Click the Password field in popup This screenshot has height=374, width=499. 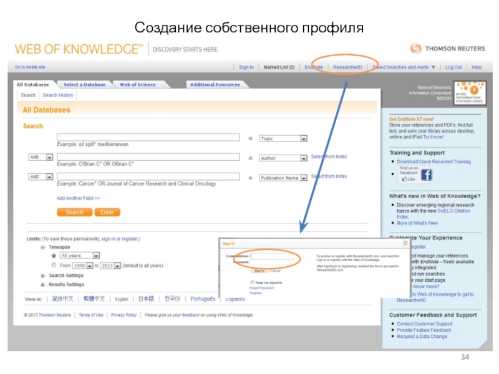click(273, 262)
